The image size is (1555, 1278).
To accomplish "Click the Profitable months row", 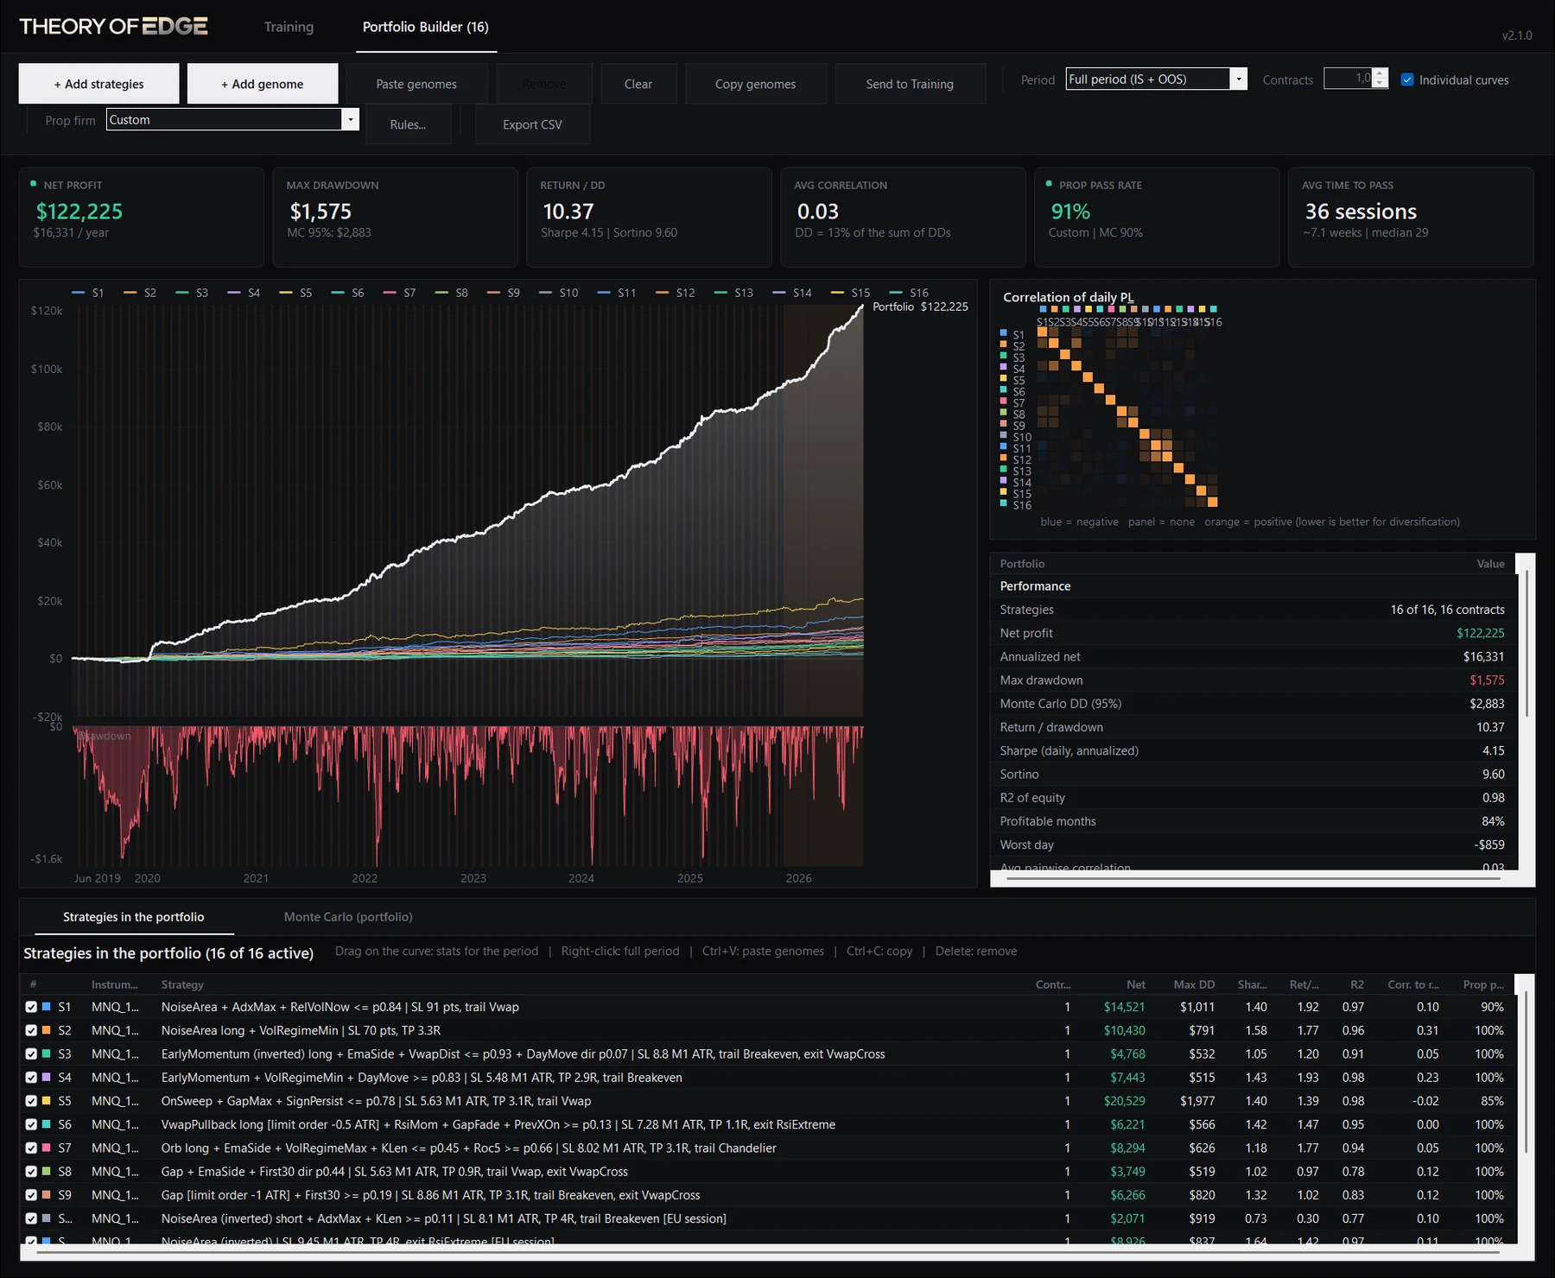I will pos(1252,821).
